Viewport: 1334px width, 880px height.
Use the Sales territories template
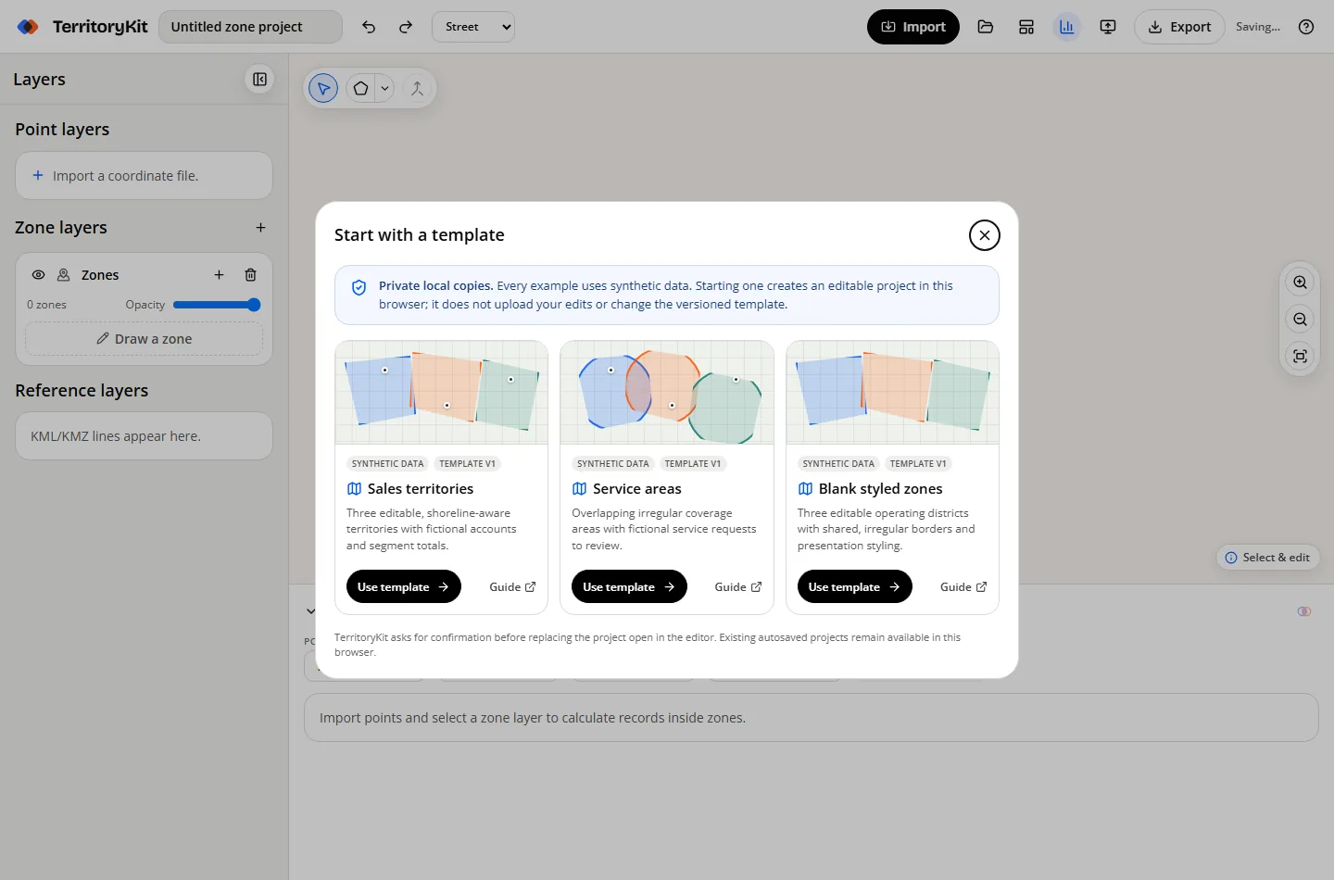pos(403,587)
